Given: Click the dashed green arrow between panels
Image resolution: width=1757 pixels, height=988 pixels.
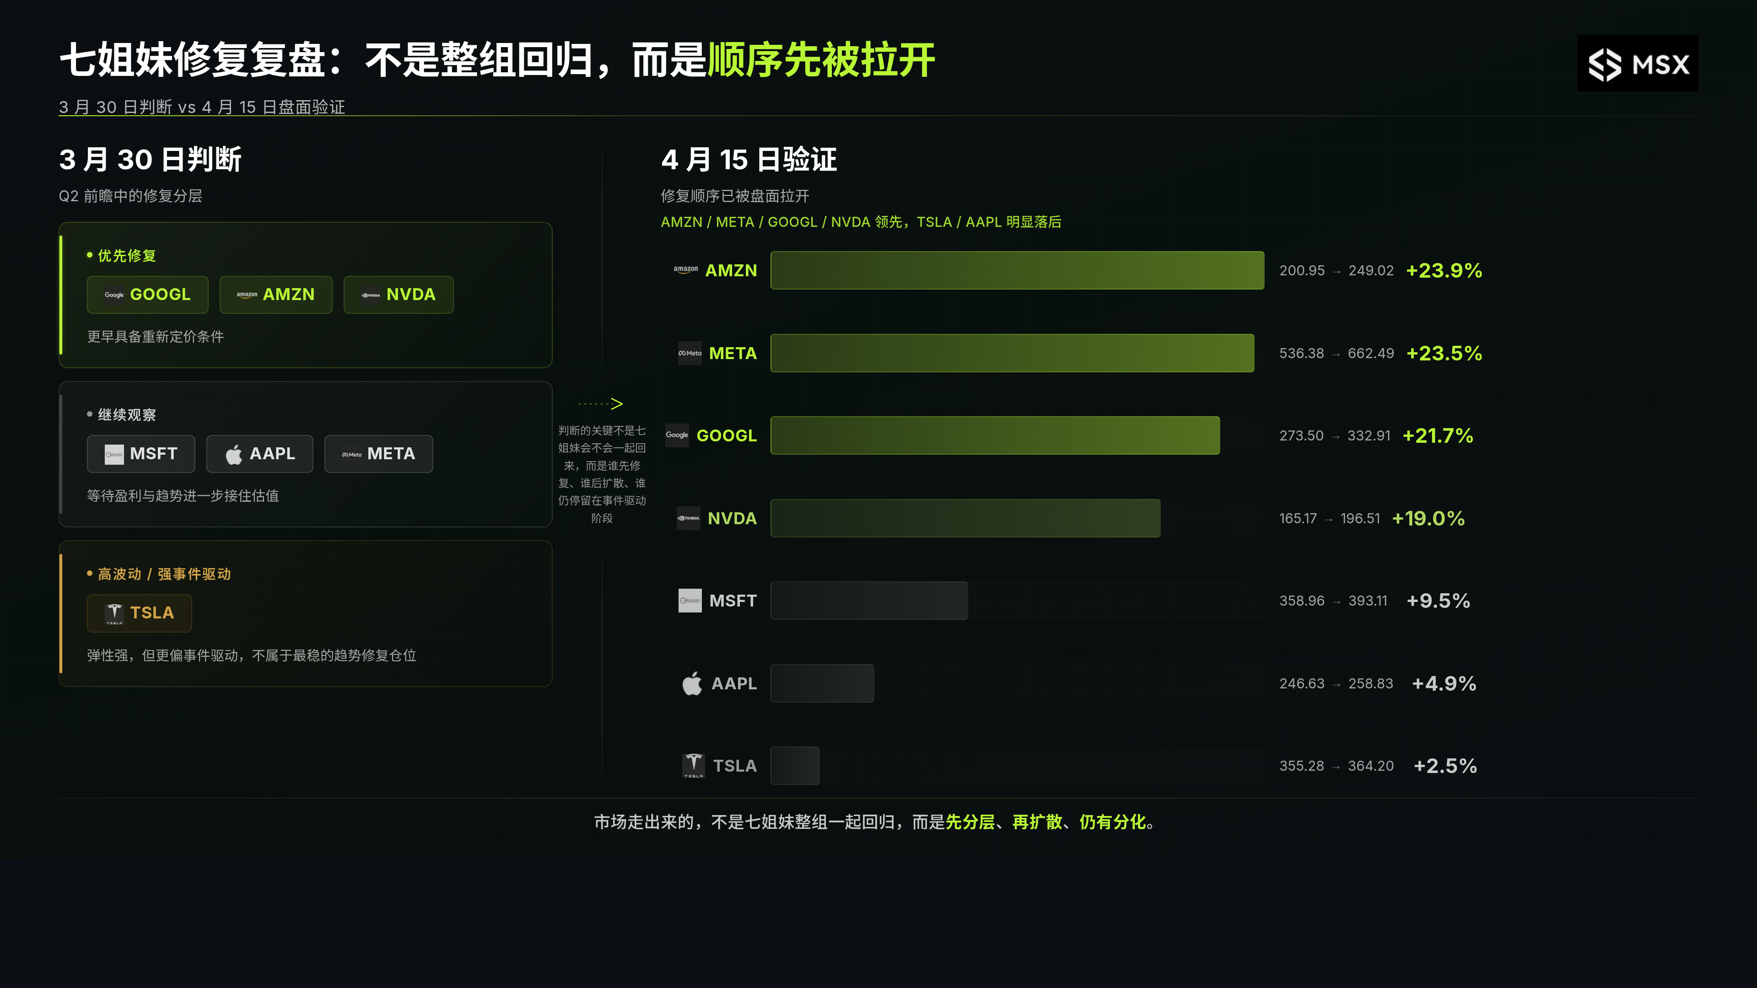Looking at the screenshot, I should [600, 403].
